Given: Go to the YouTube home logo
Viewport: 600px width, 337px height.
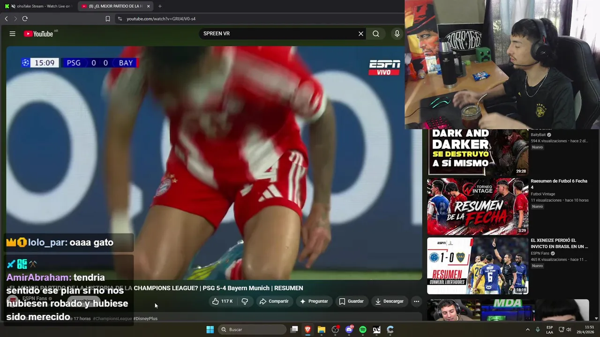Looking at the screenshot, I should click(38, 34).
